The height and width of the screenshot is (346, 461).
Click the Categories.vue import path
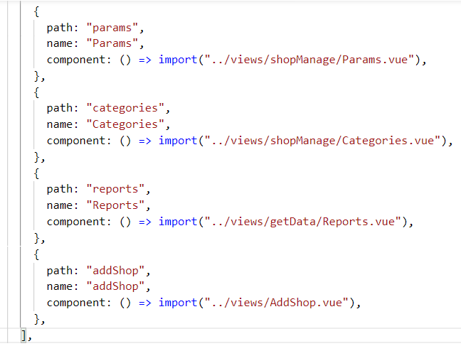click(325, 141)
